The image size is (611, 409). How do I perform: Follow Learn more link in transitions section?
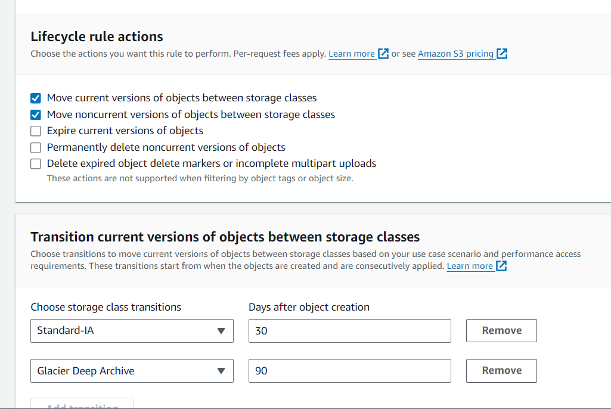point(470,267)
